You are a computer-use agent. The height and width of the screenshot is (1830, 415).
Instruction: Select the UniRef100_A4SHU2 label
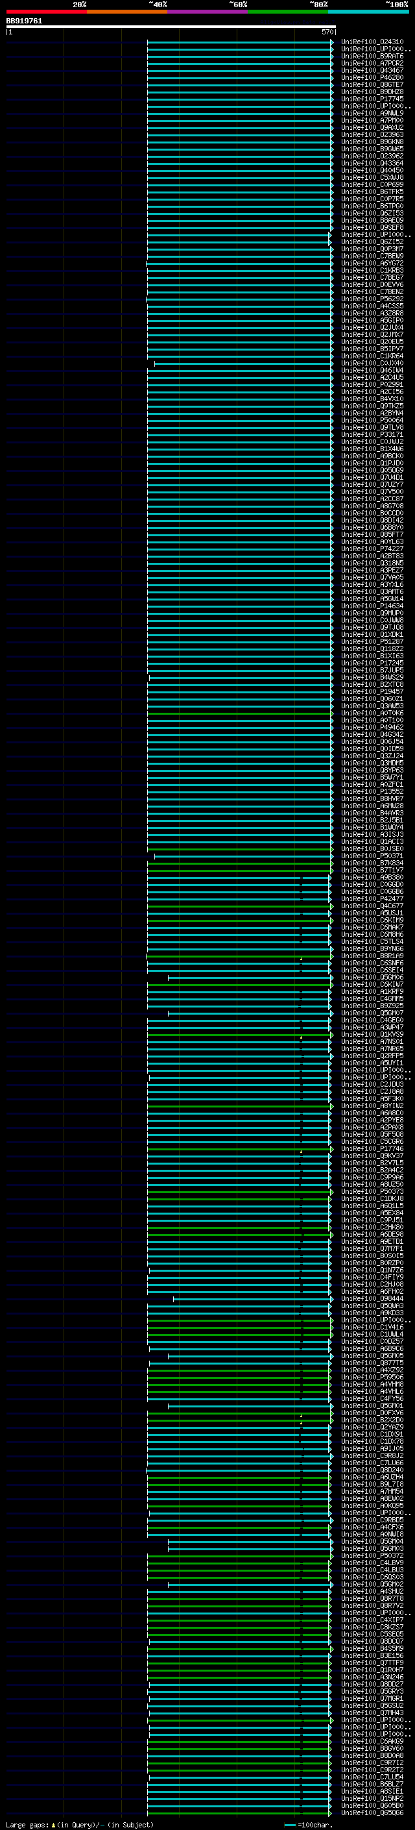point(372,1591)
